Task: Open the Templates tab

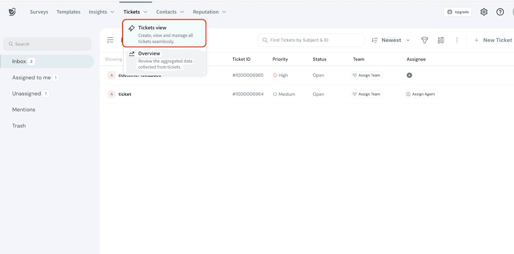Action: tap(68, 12)
